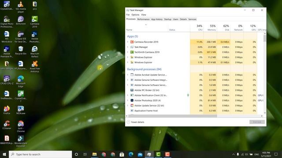Click the Camtasia Recorder 2019 process icon
Screen dimensions: 282x158
tap(132, 42)
